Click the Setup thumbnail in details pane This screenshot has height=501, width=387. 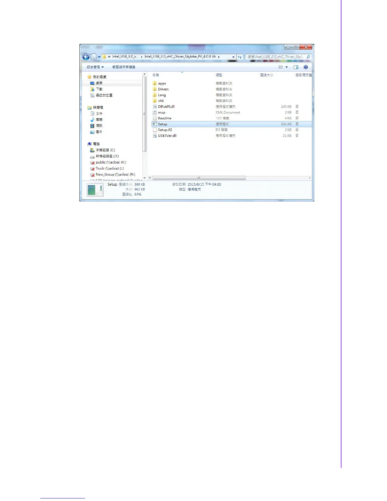(x=95, y=190)
